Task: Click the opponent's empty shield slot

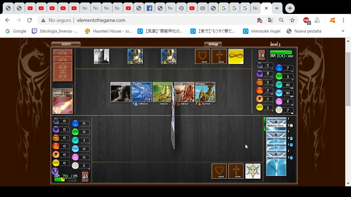Action: 202,56
